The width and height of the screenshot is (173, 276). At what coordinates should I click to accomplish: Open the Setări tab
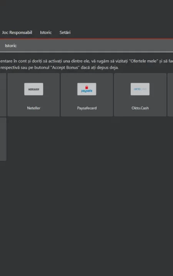coord(65,32)
